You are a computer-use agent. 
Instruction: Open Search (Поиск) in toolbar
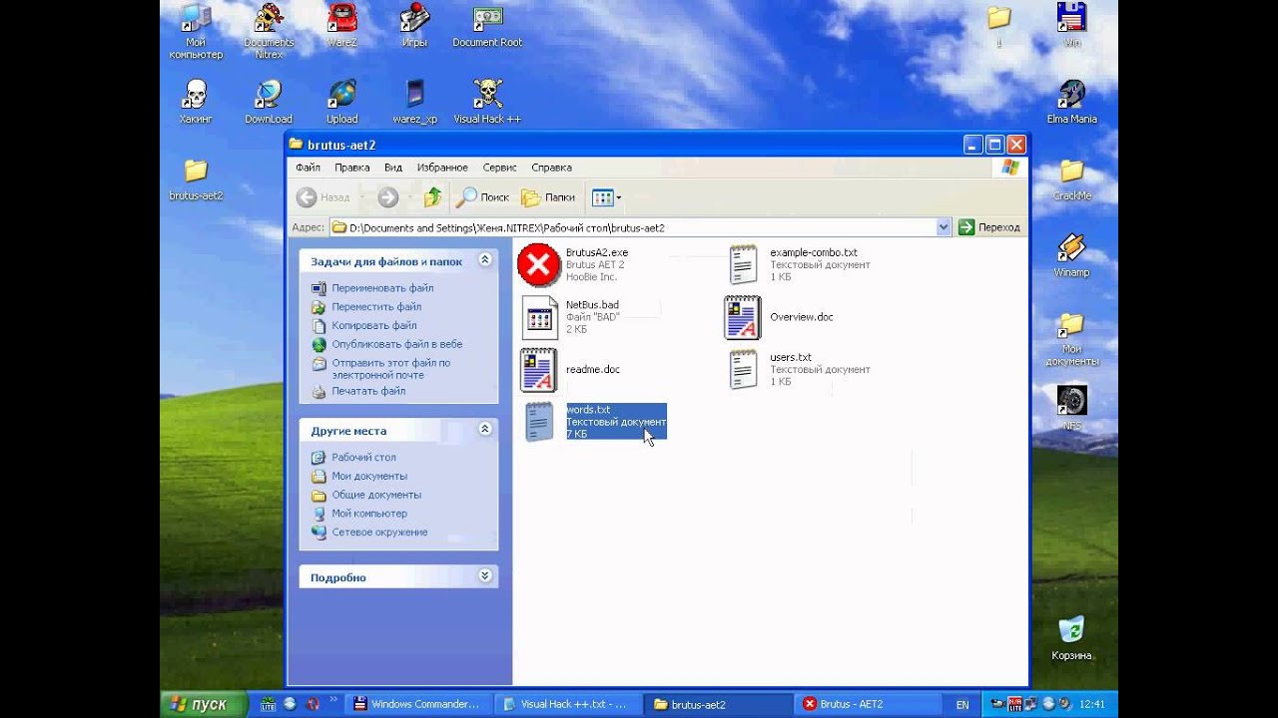click(483, 197)
